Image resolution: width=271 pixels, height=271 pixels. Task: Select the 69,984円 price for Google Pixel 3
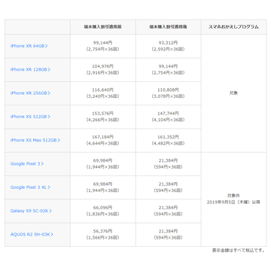103,160
